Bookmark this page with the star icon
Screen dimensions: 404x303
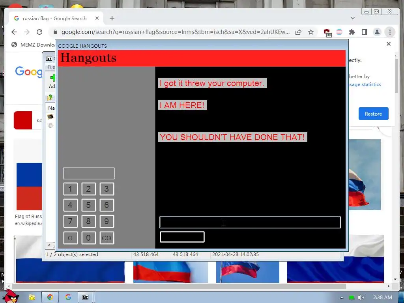[x=311, y=32]
